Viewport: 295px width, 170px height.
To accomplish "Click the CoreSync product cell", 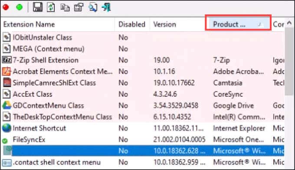I will point(228,94).
